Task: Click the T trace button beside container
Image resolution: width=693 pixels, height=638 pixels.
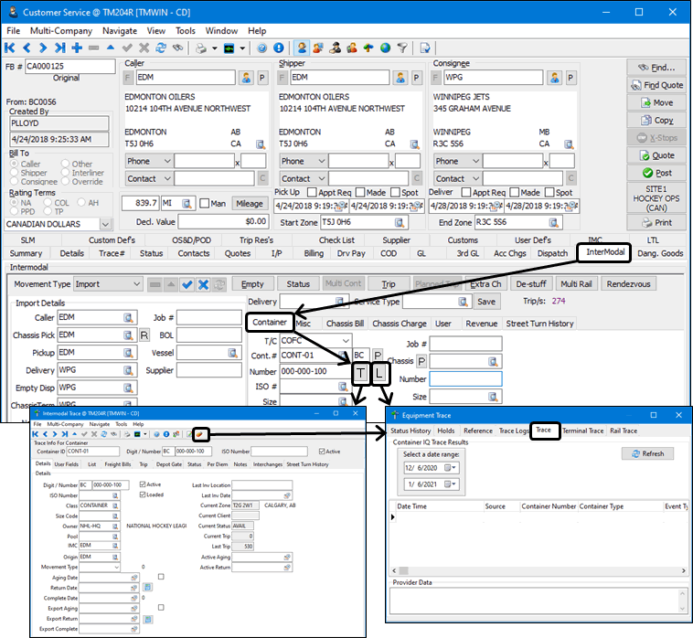Action: [360, 373]
